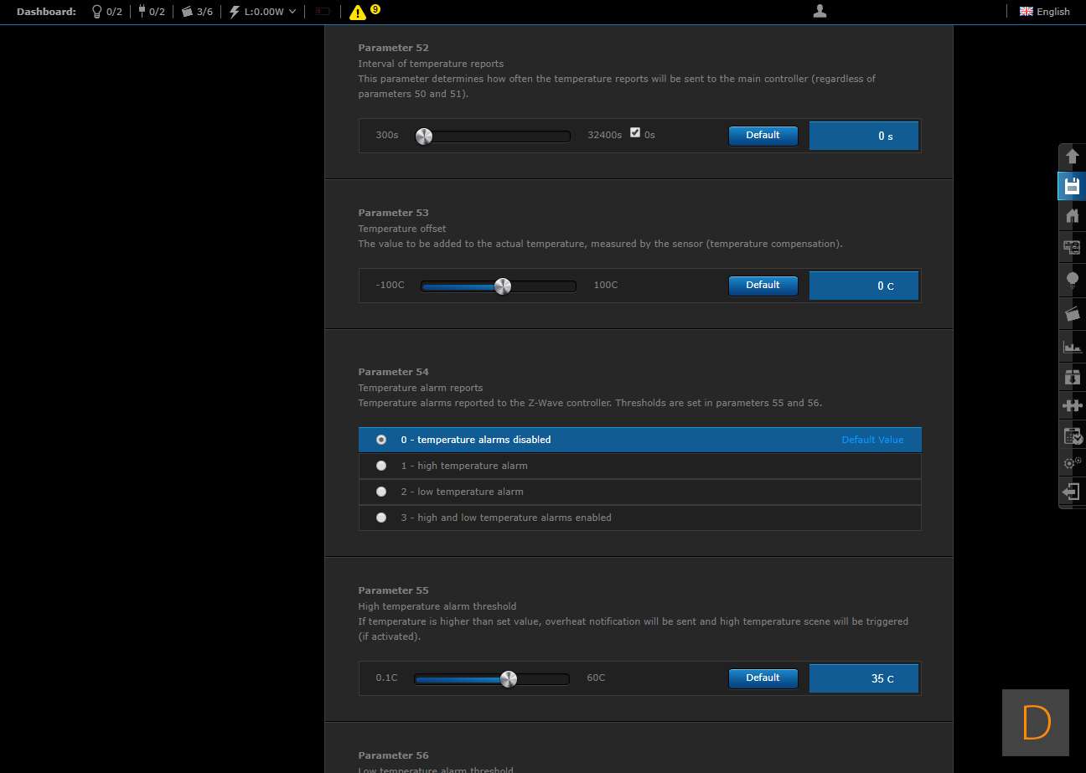Click the Parameter 55 value field showing 35
The width and height of the screenshot is (1086, 773).
(x=863, y=678)
